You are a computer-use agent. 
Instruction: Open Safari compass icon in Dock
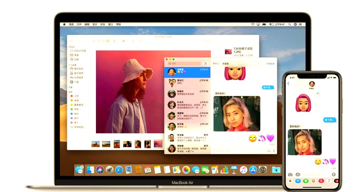click(x=119, y=170)
